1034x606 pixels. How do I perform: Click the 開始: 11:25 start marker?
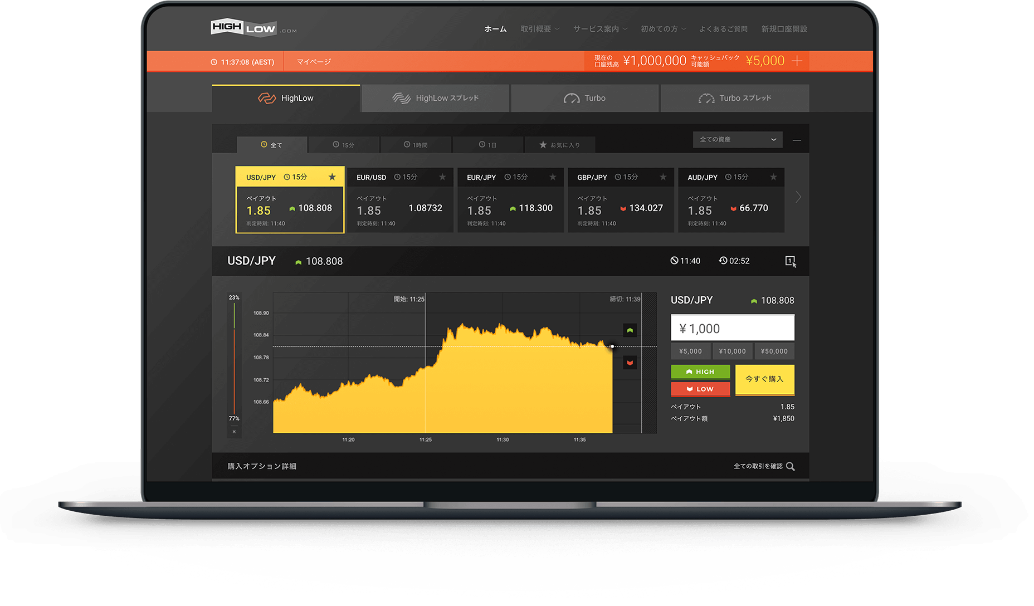click(x=409, y=299)
